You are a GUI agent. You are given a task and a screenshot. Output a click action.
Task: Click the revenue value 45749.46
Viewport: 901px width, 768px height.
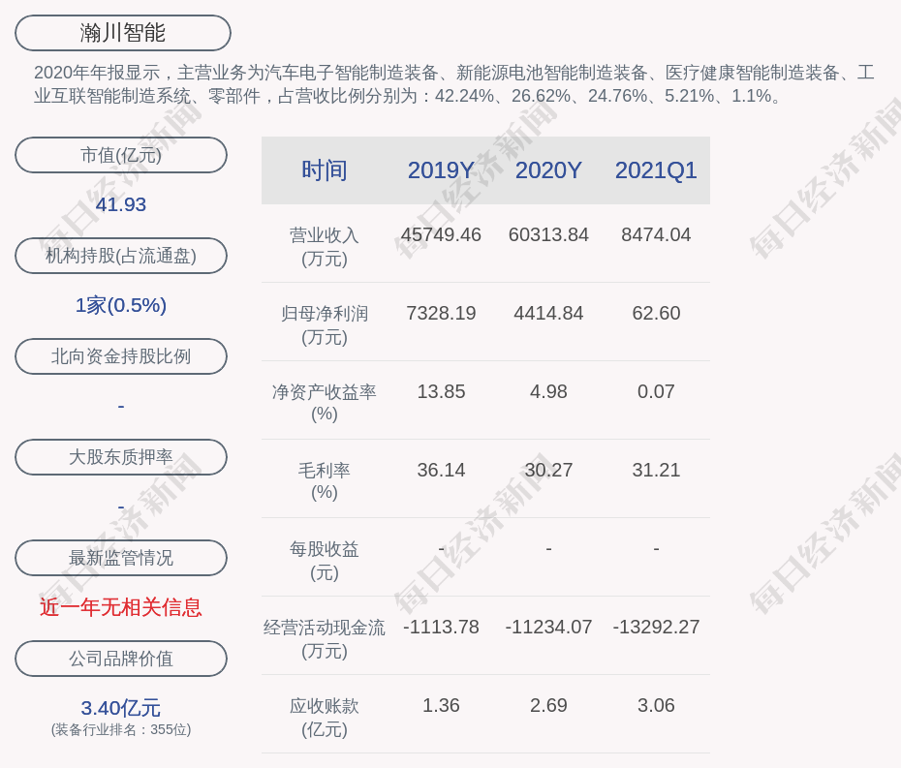coord(441,234)
